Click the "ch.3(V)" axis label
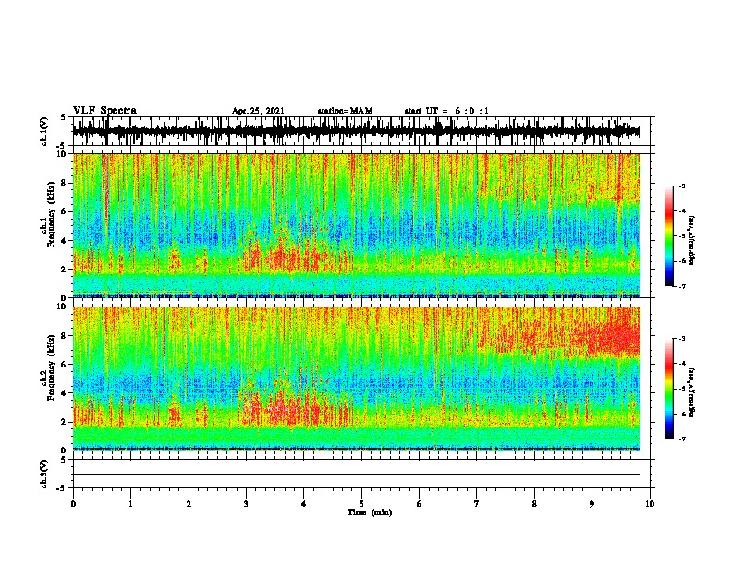The height and width of the screenshot is (565, 732). pyautogui.click(x=43, y=474)
